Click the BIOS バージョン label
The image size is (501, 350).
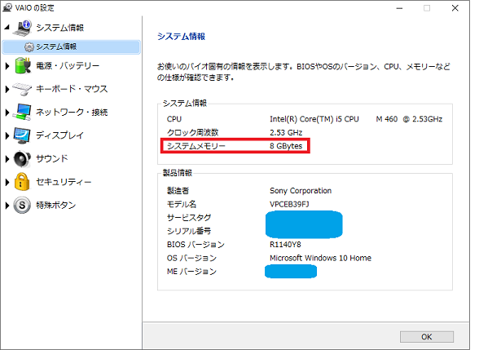(196, 245)
